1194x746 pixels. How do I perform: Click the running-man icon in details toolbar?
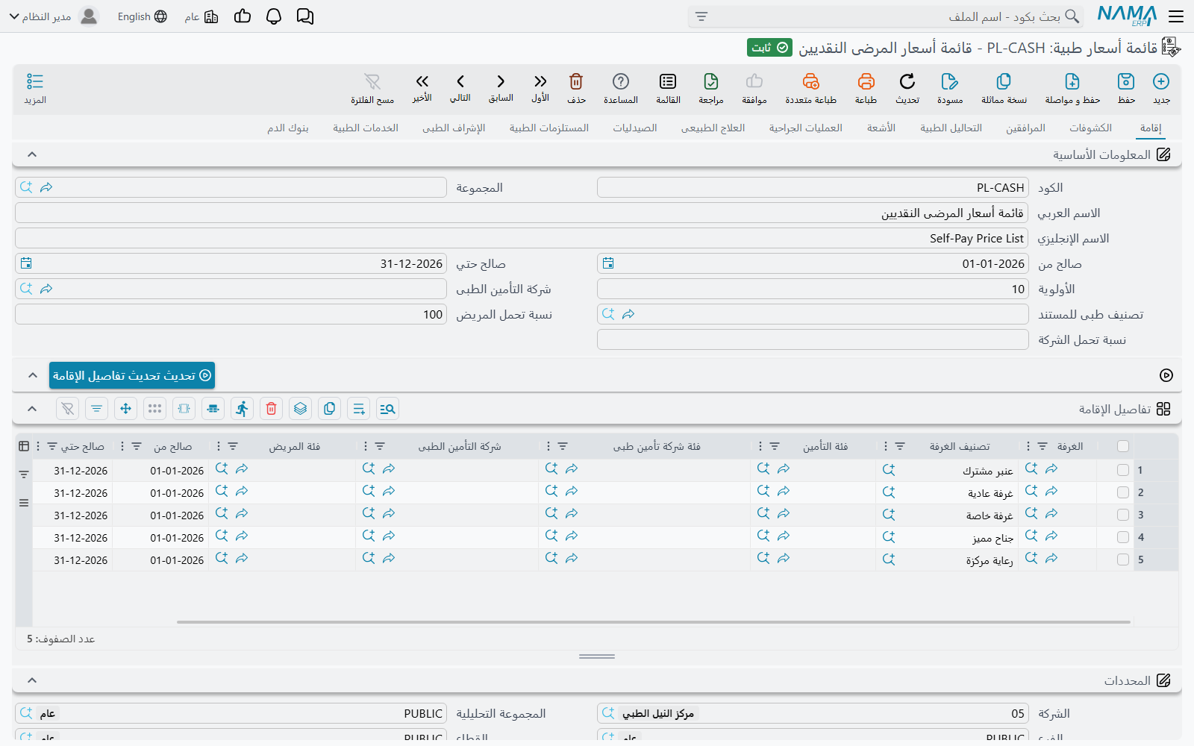pos(242,409)
